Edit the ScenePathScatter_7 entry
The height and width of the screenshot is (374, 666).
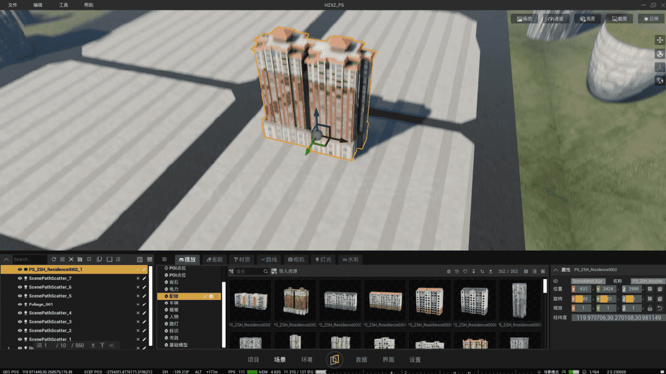tap(144, 278)
